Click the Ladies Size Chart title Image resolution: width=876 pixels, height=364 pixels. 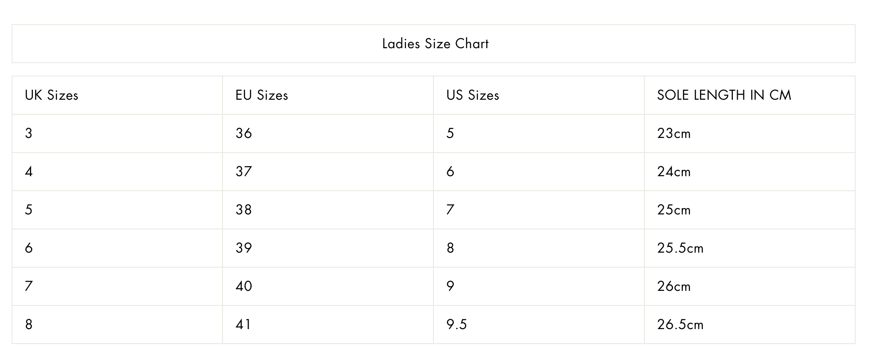coord(435,44)
